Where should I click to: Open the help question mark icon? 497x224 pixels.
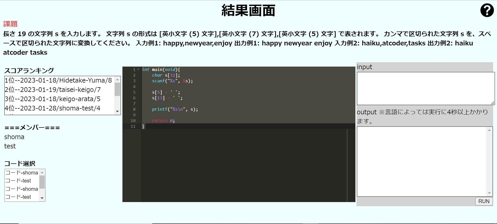point(487,10)
